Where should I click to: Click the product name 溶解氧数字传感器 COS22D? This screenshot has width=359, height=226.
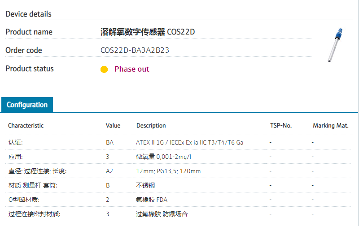point(148,32)
